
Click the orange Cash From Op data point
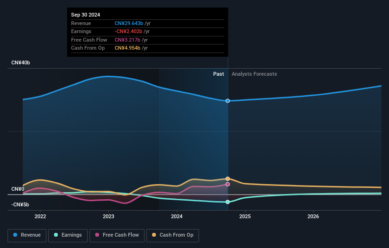pyautogui.click(x=227, y=178)
